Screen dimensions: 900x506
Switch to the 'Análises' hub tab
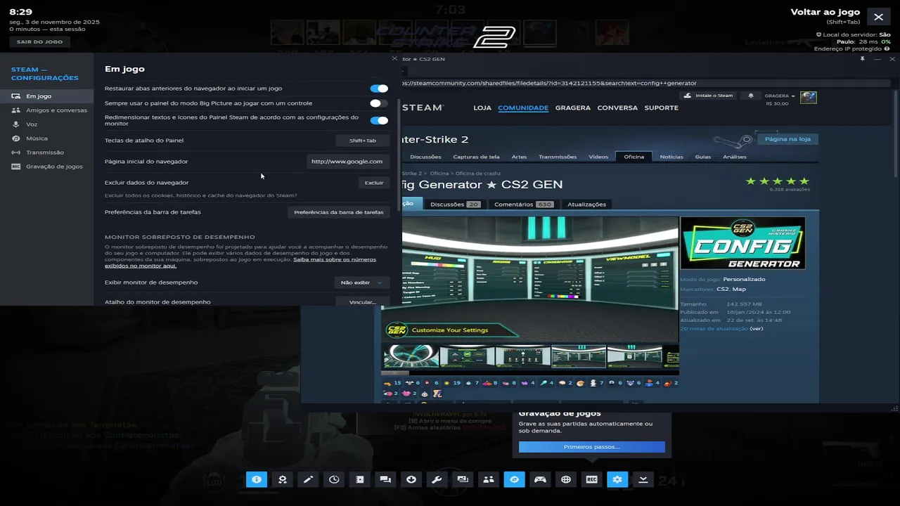point(735,157)
